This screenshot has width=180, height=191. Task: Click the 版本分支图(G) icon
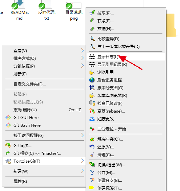coord(92,88)
